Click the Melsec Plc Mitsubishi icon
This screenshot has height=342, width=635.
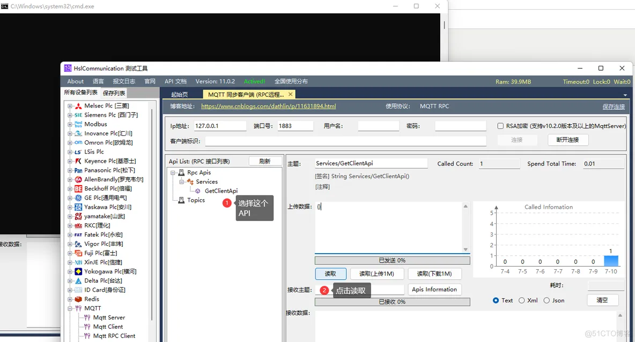(78, 106)
